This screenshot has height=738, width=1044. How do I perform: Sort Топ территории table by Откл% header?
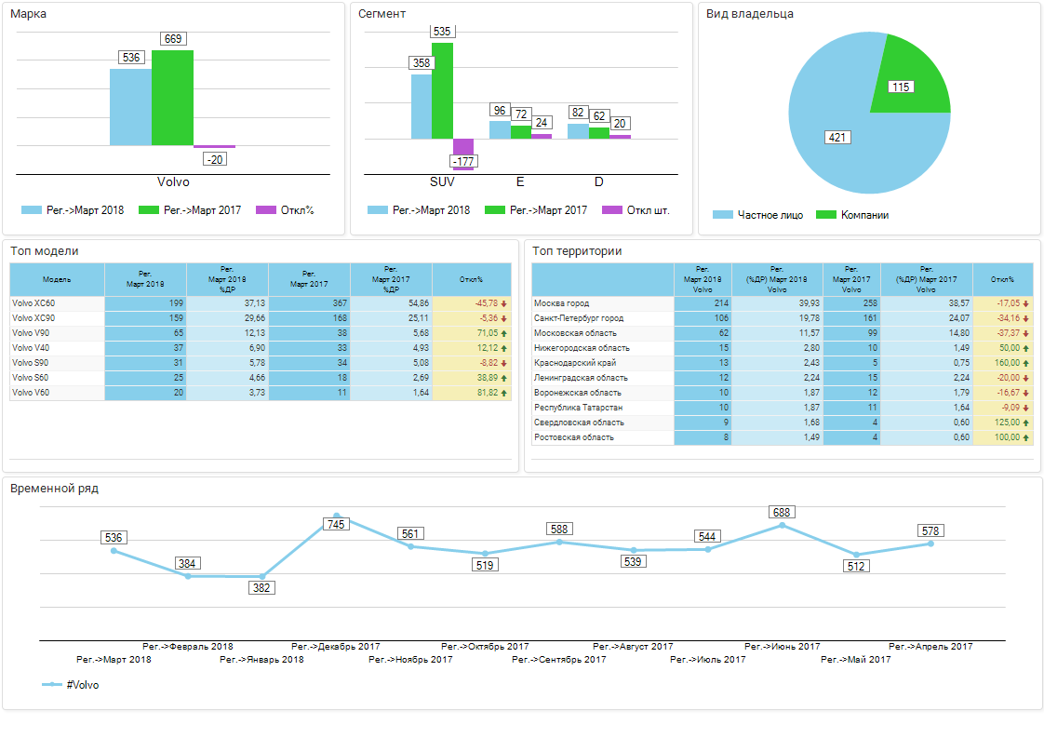[1002, 279]
